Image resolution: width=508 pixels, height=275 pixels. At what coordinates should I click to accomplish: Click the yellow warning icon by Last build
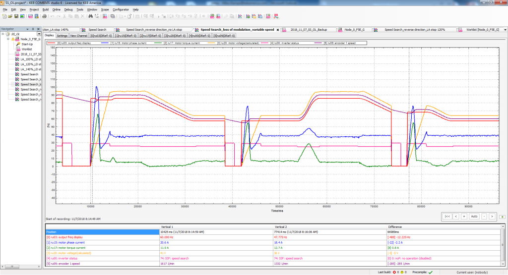pos(402,272)
